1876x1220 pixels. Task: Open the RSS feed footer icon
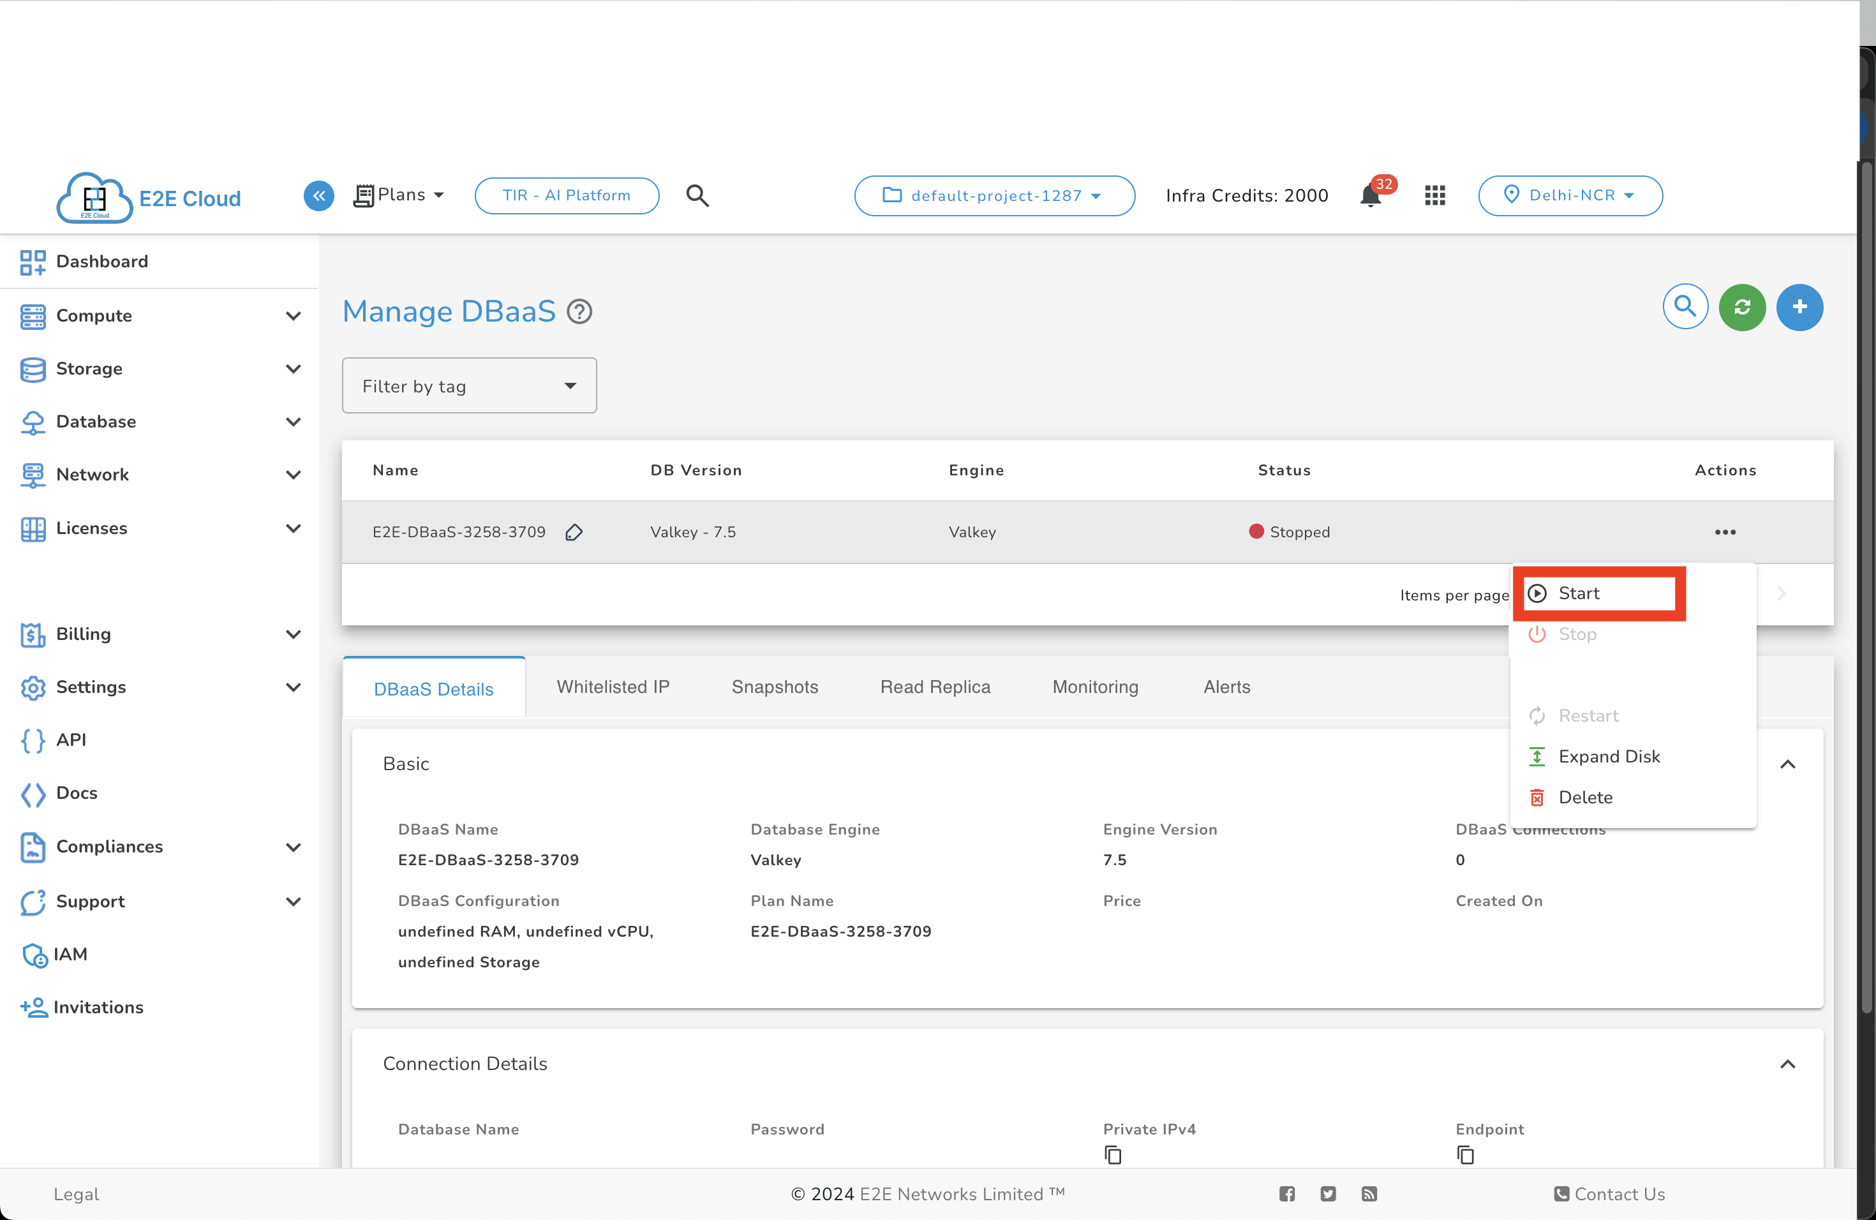tap(1369, 1194)
